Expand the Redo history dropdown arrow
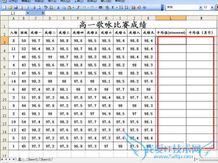Screen dimensions: 218x163 pos(96,7)
